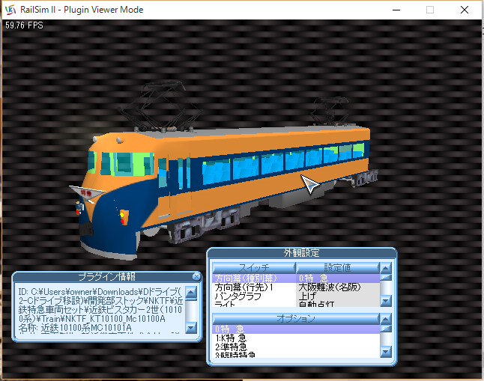Click the 外観設定 panel title bar
The width and height of the screenshot is (484, 381).
(302, 253)
